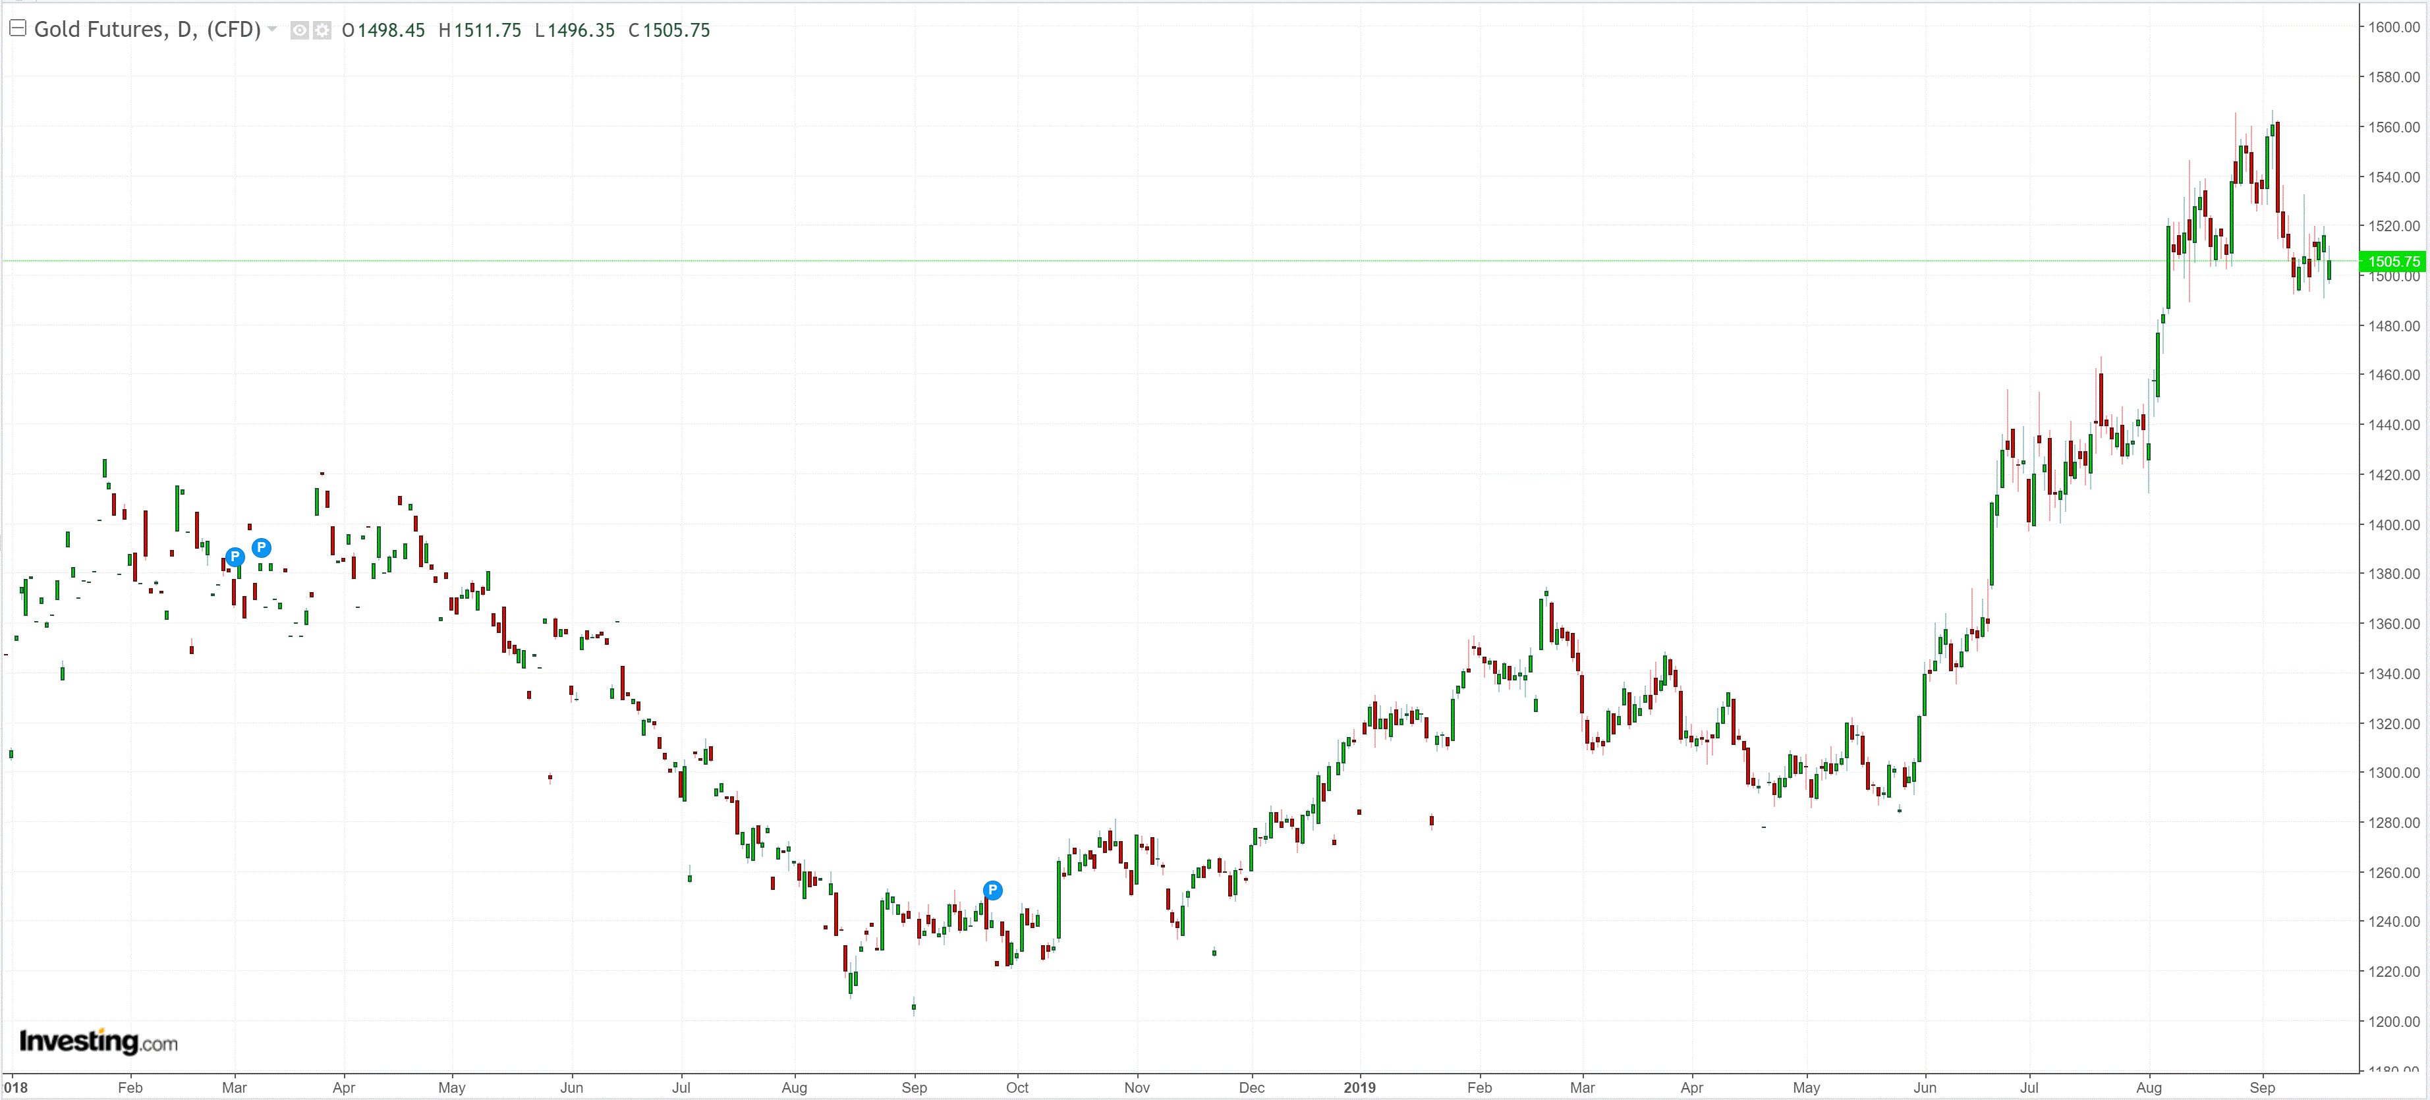Screen dimensions: 2430x1100
Task: Open chart settings via the gear icon
Action: 322,30
